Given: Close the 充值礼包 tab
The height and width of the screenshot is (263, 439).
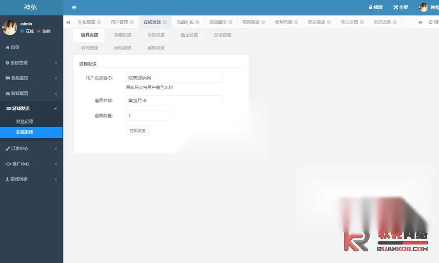Looking at the screenshot, I should (x=198, y=22).
